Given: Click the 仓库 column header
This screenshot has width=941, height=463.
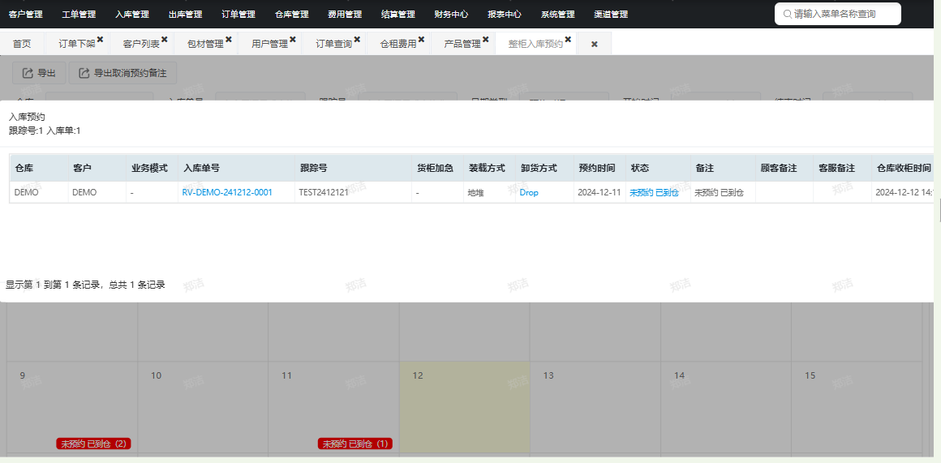Looking at the screenshot, I should (39, 168).
